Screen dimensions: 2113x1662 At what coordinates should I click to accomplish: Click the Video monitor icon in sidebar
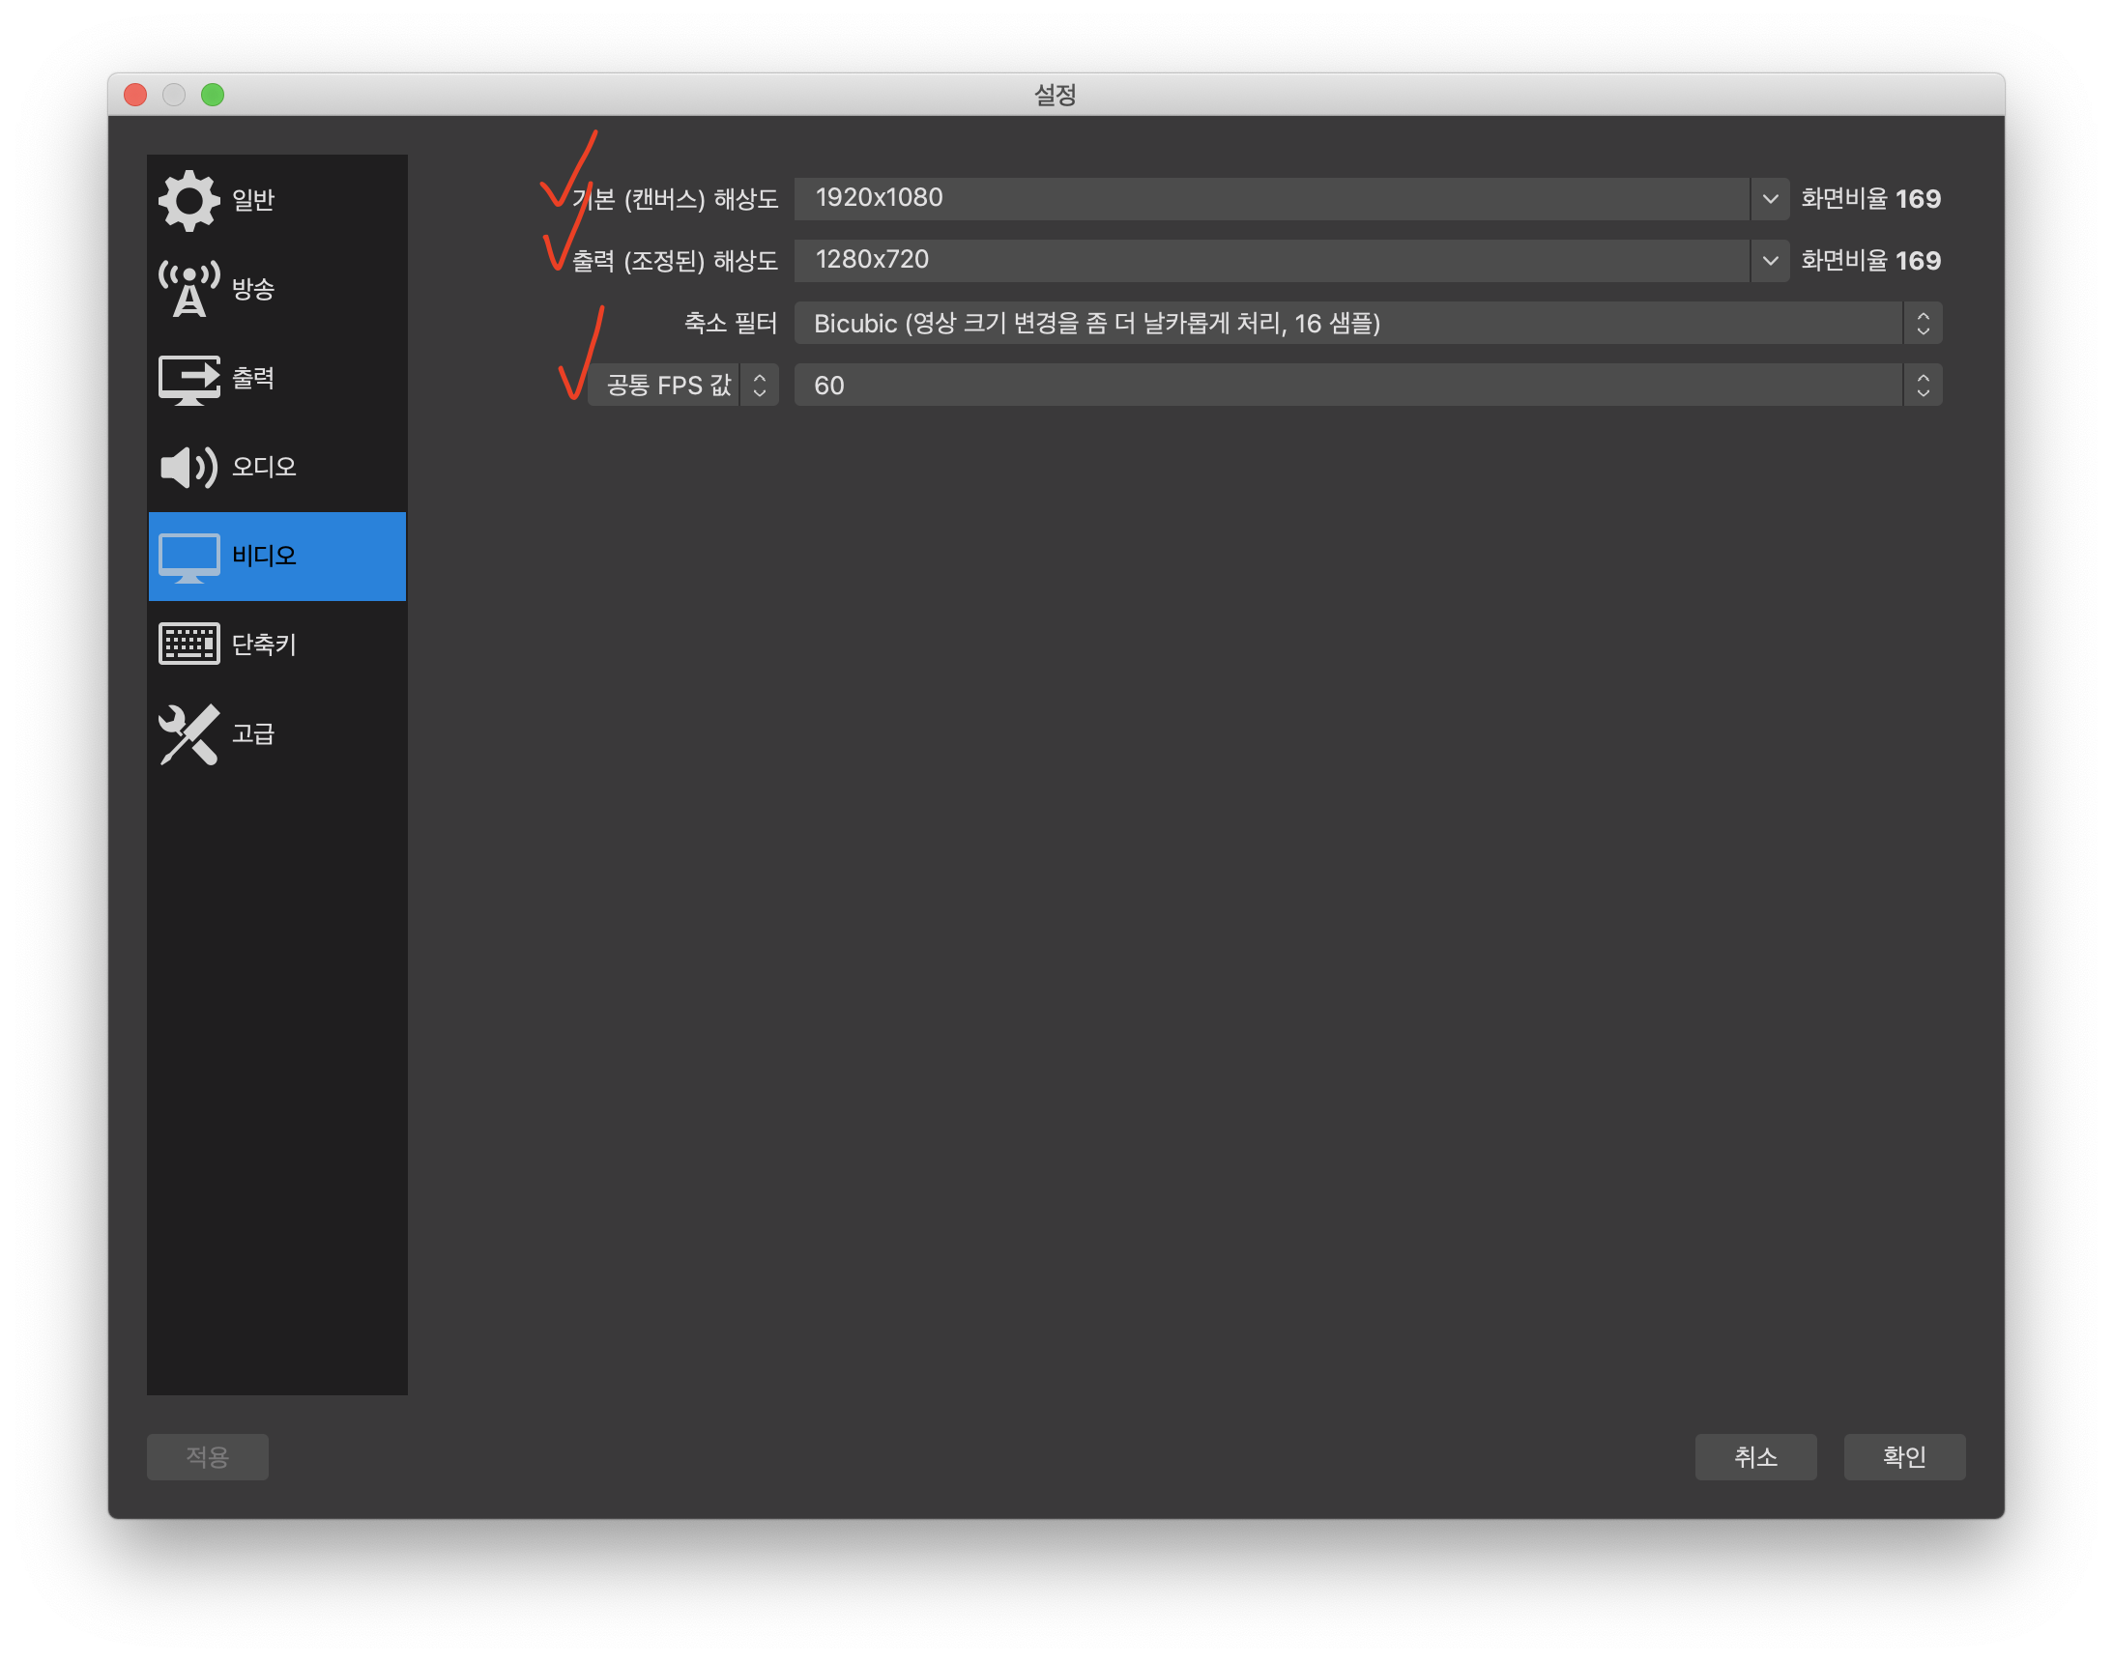(188, 557)
